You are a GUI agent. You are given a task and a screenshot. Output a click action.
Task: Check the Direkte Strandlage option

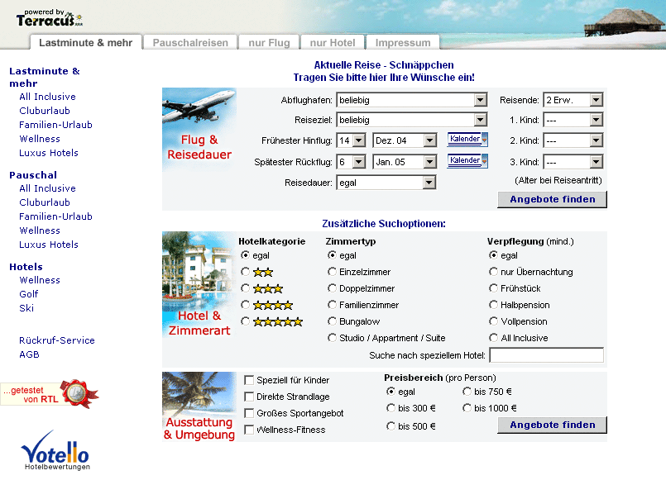point(249,397)
